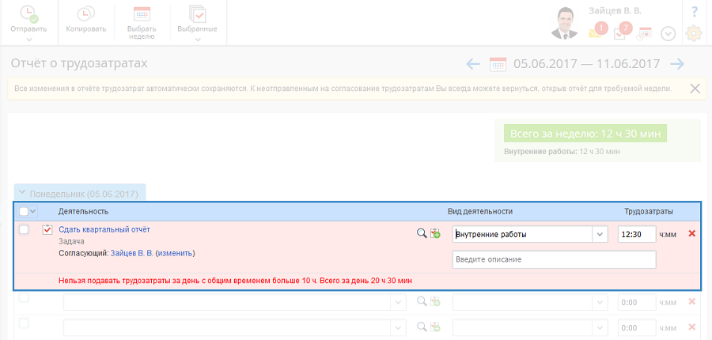Click the red over-10-hours error message

[235, 281]
